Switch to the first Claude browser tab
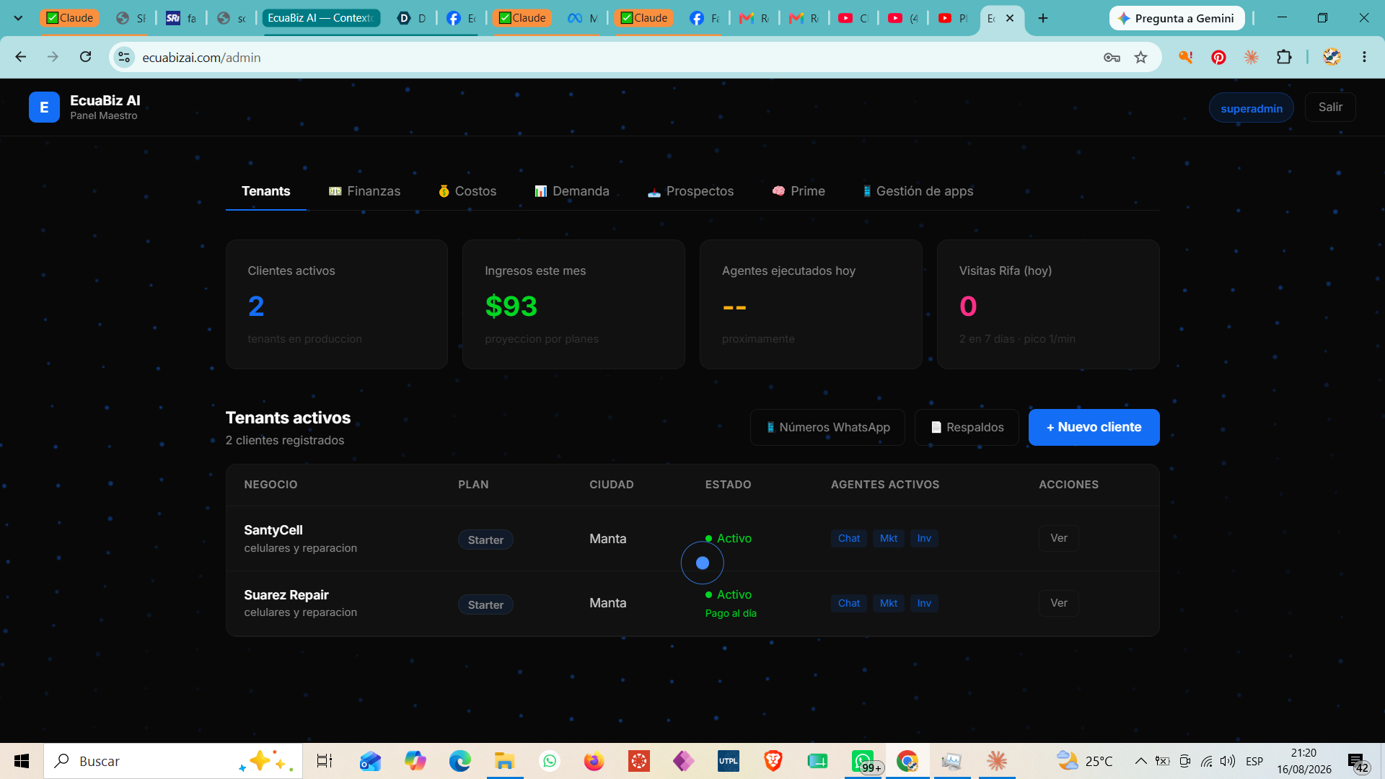The image size is (1385, 779). click(70, 18)
